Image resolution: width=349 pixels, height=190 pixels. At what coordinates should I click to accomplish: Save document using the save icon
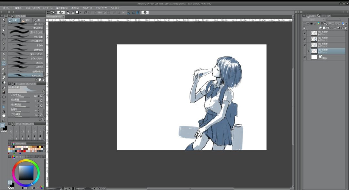(77, 13)
